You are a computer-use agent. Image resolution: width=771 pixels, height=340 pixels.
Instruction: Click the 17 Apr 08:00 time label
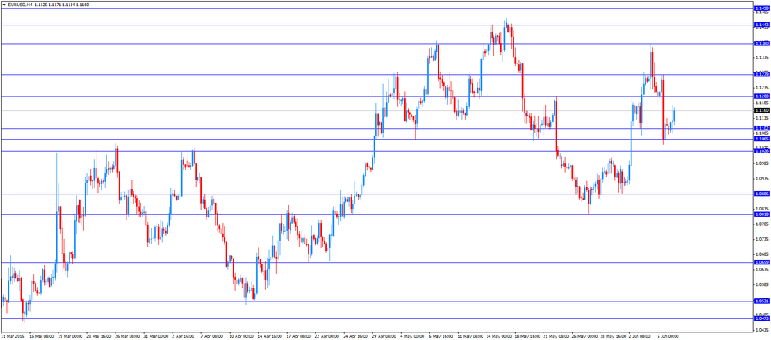click(x=298, y=337)
